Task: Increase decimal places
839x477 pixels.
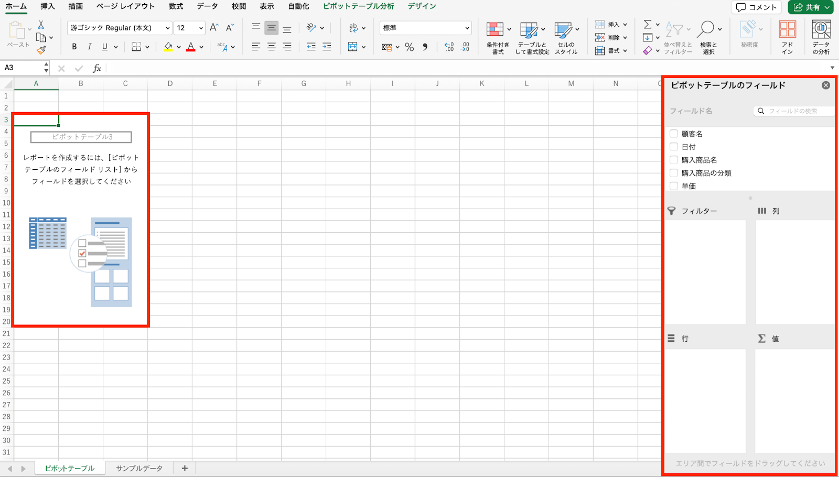Action: tap(449, 47)
